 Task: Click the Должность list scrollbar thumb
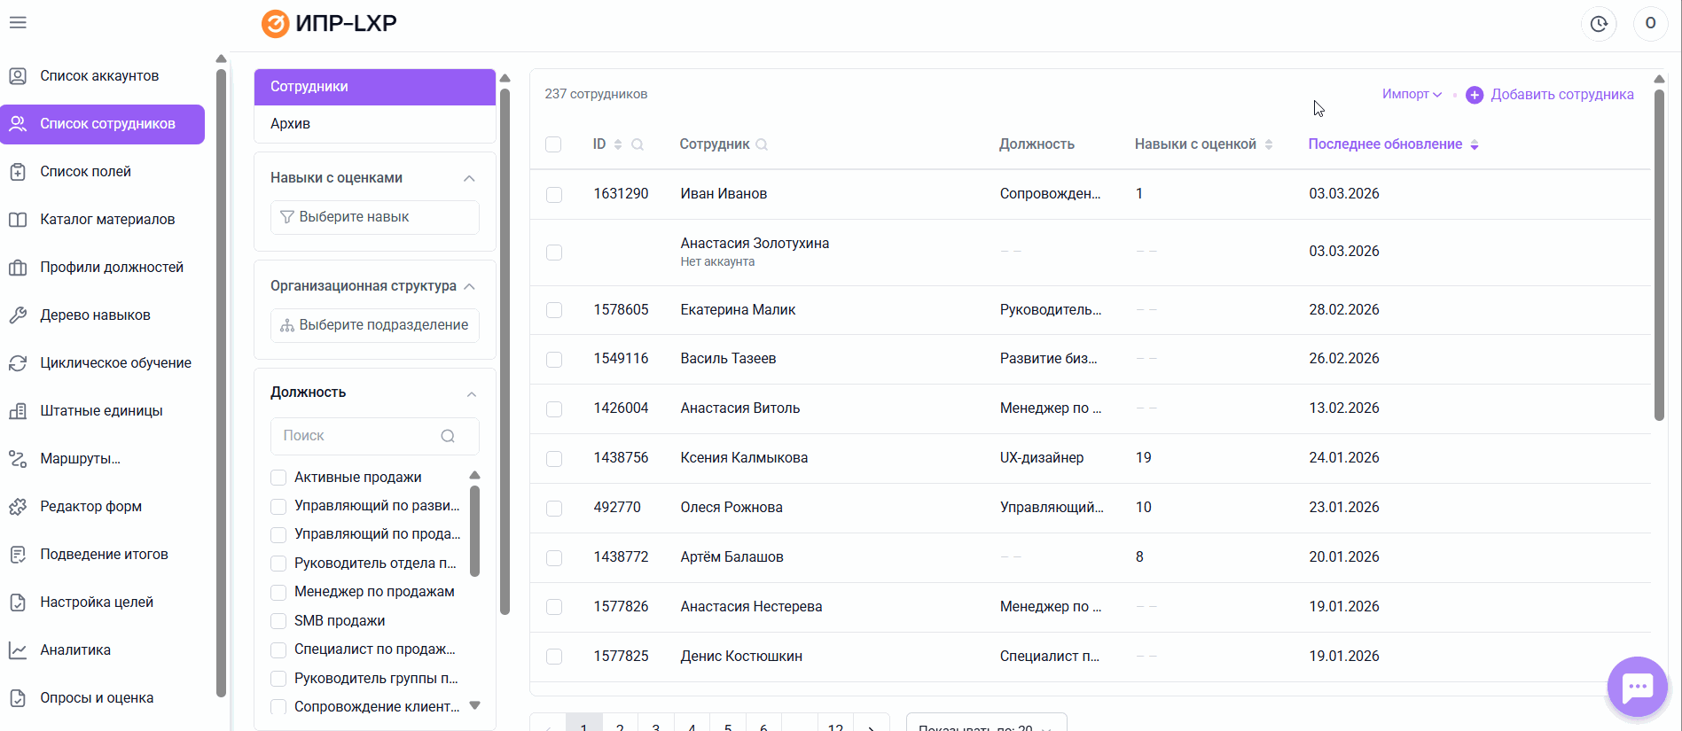(x=474, y=532)
